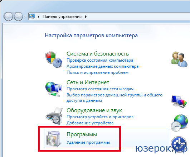Open Проверка состояния компьютера link
Image resolution: width=190 pixels, height=157 pixels.
point(100,60)
